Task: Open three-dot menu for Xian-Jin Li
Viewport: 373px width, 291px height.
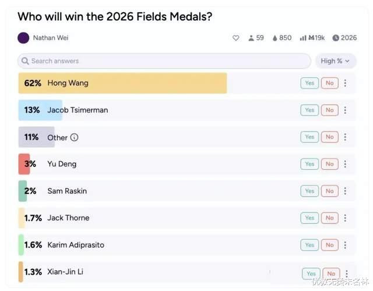Action: point(347,273)
